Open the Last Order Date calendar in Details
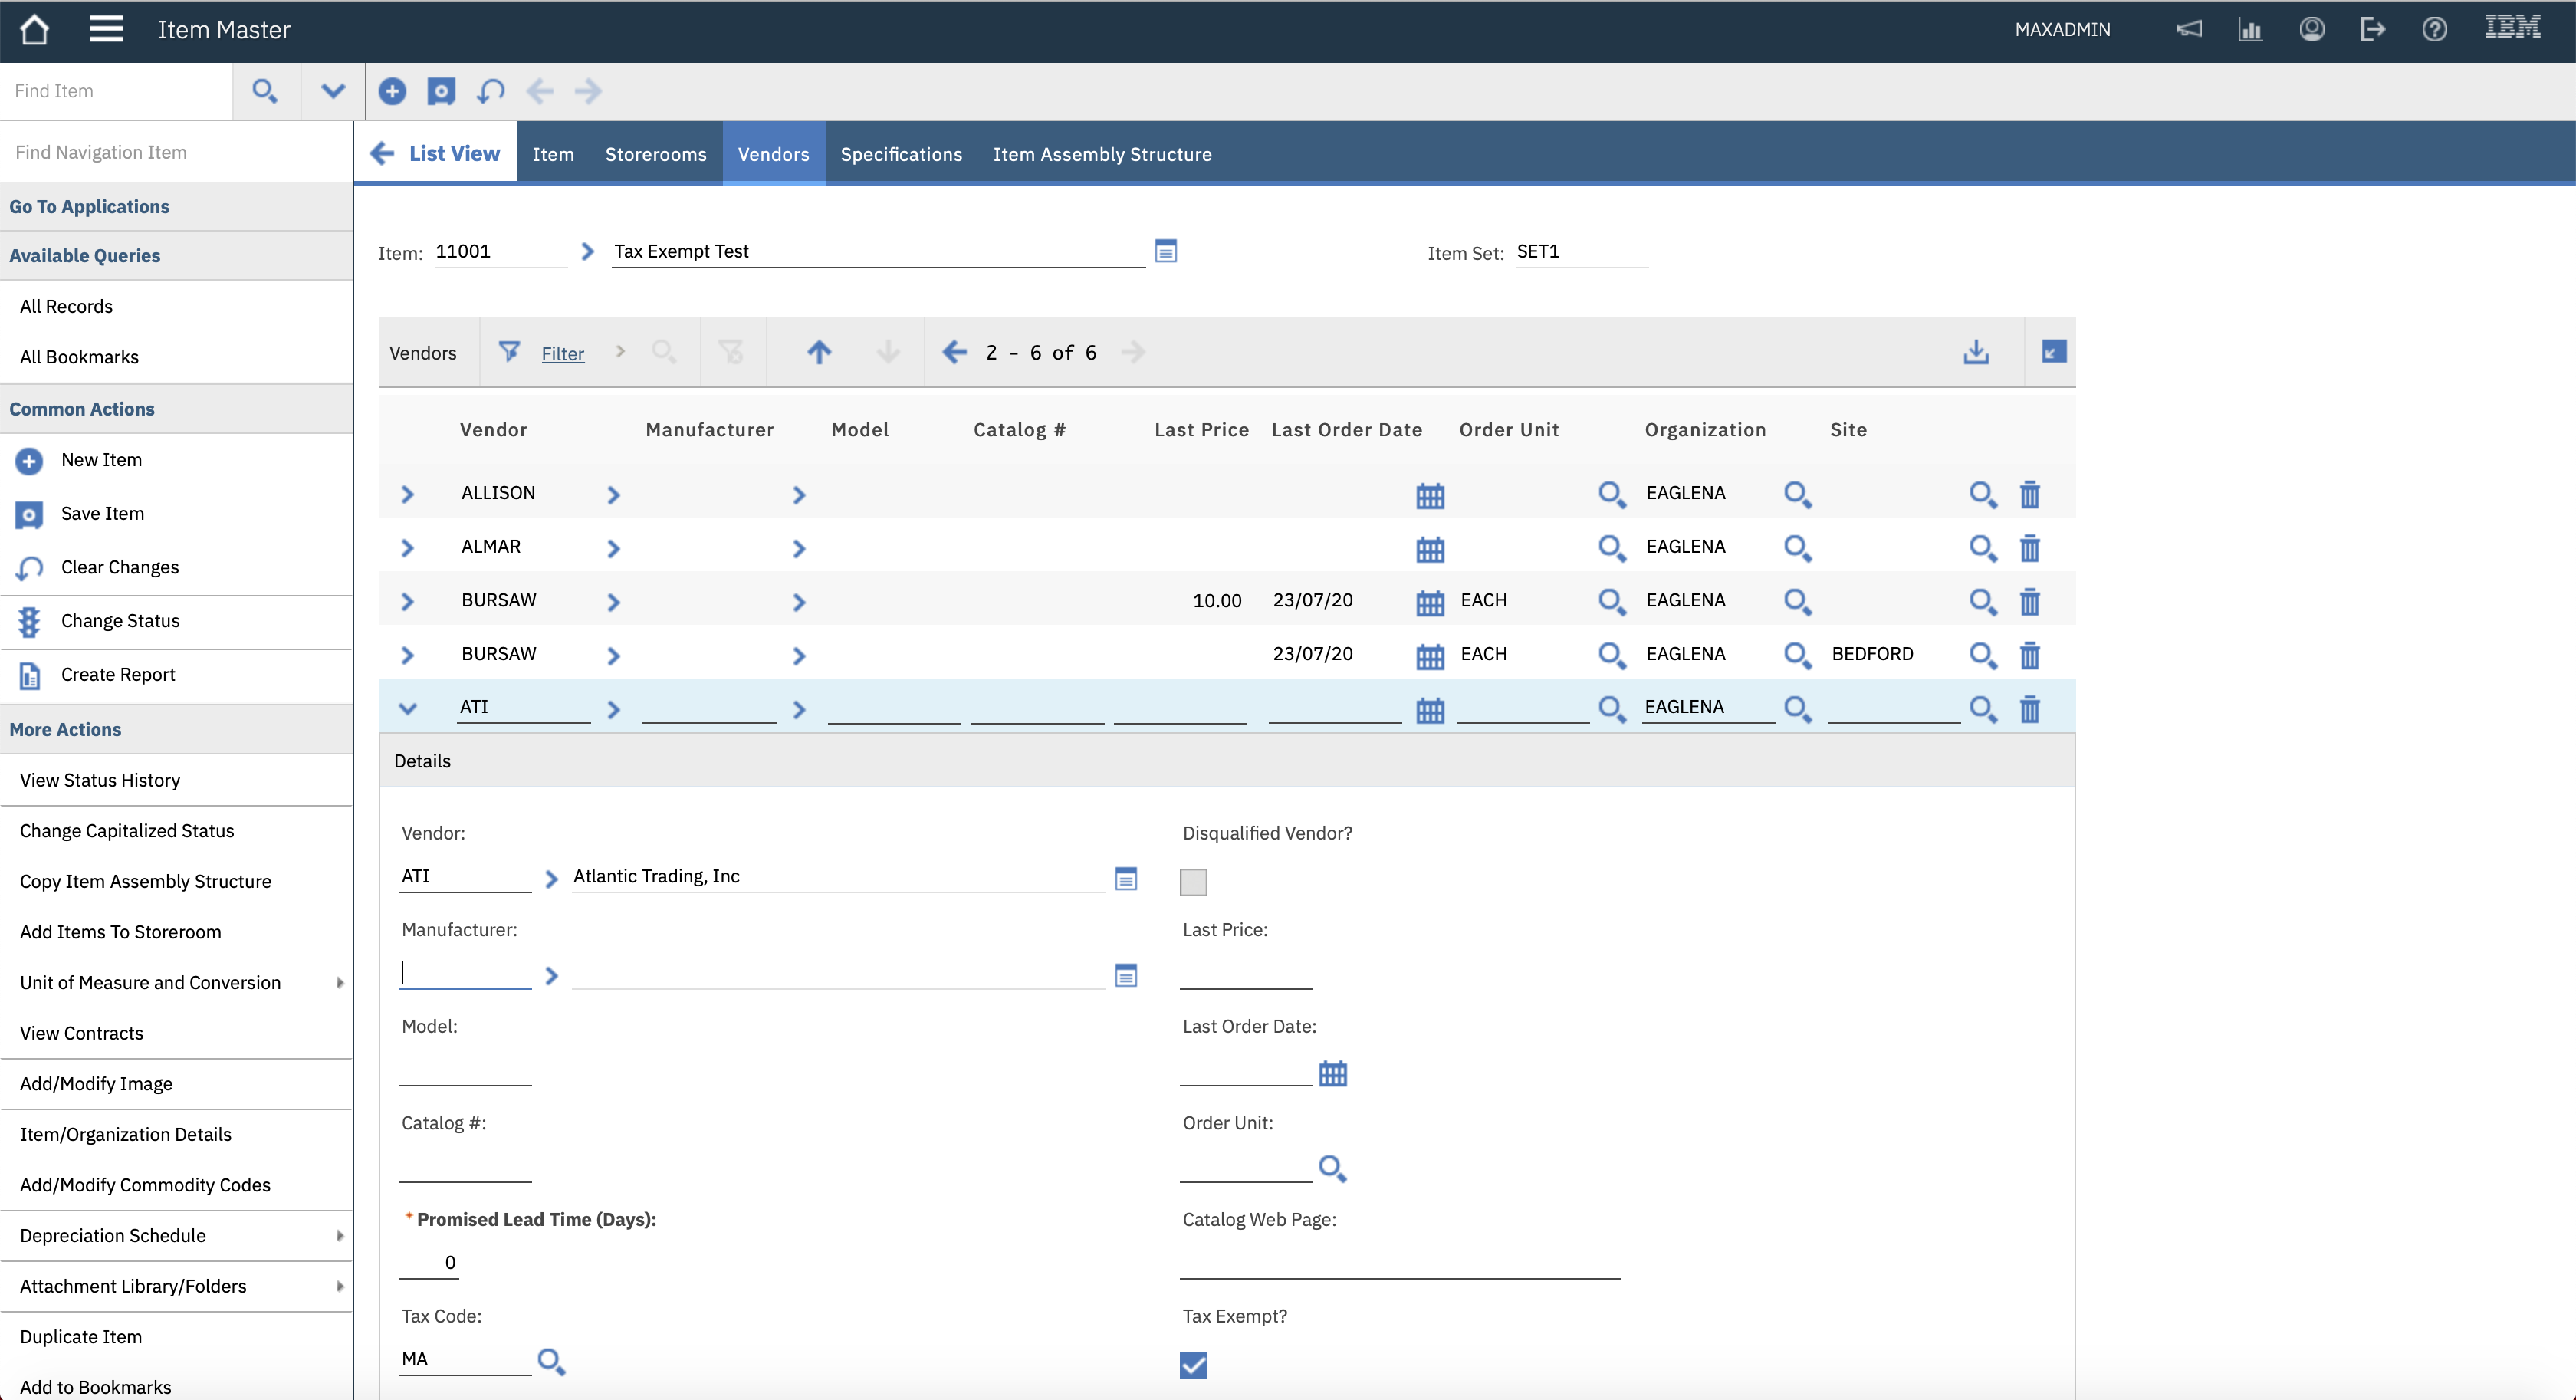Image resolution: width=2576 pixels, height=1400 pixels. pyautogui.click(x=1332, y=1073)
